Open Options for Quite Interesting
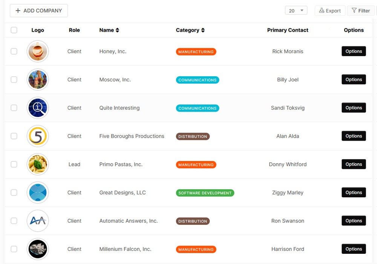Image resolution: width=377 pixels, height=264 pixels. [x=353, y=108]
